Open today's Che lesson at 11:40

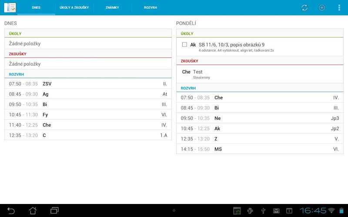click(88, 125)
